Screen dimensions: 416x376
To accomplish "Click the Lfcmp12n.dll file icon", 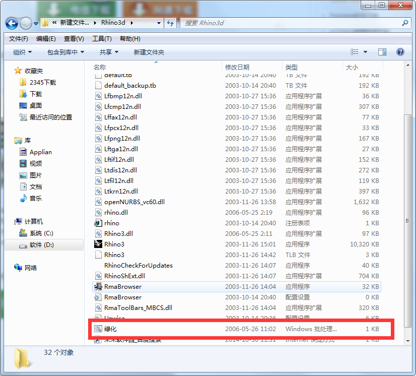I will tap(98, 107).
